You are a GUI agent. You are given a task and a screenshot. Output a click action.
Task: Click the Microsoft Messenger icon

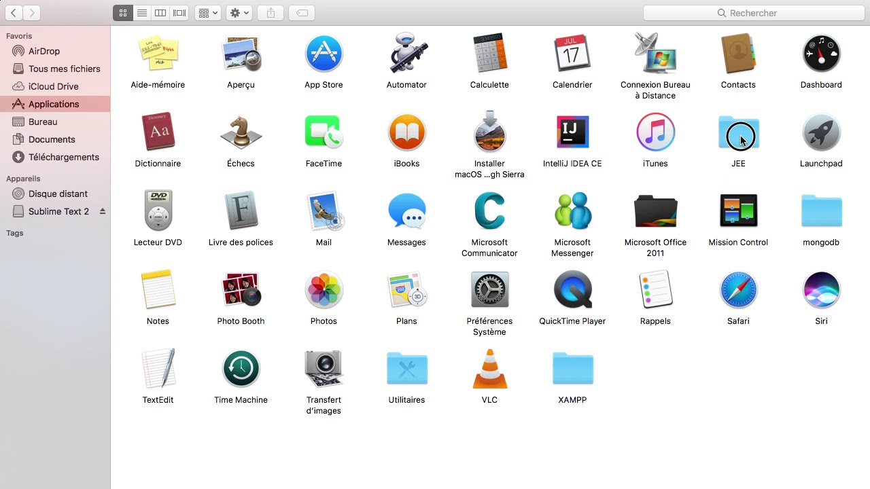tap(572, 211)
